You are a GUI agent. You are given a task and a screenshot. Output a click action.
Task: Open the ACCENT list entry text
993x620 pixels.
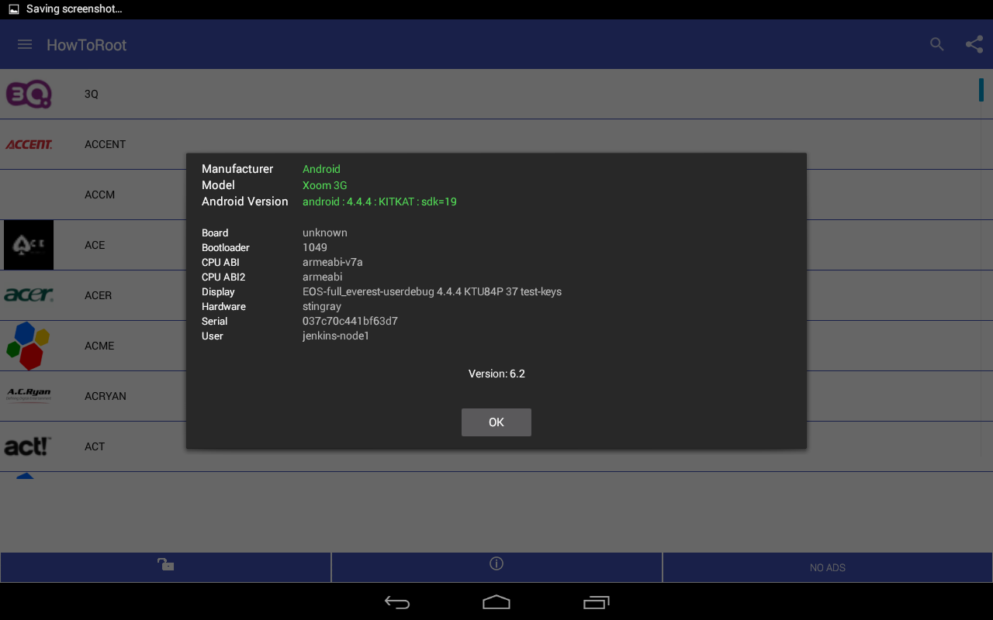coord(105,144)
